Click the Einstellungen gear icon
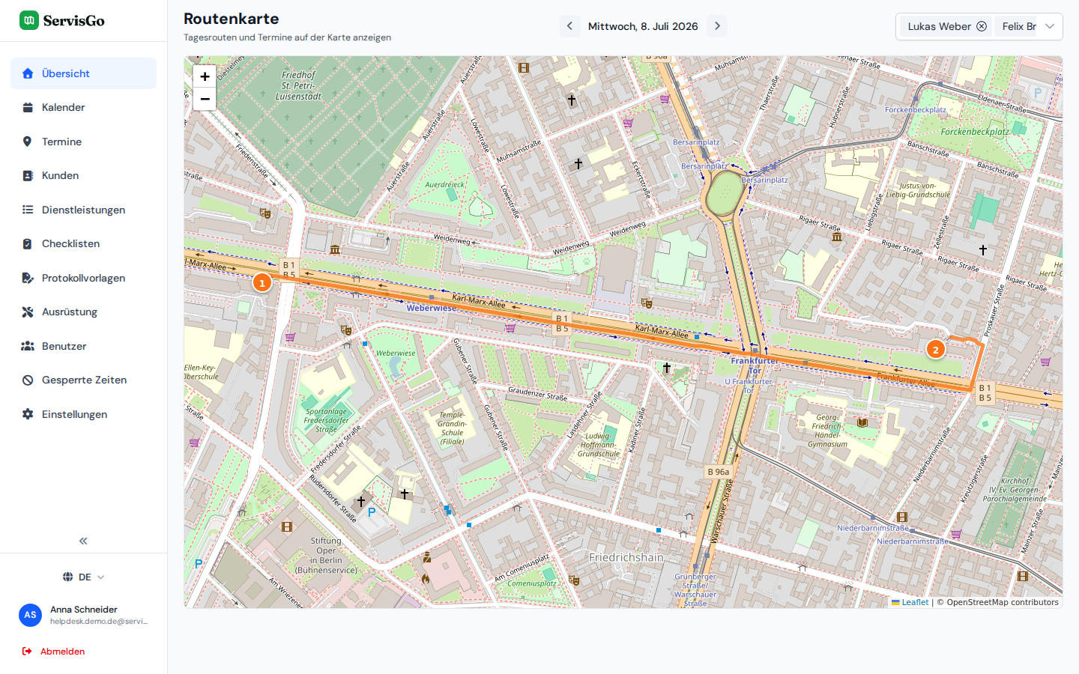 28,414
